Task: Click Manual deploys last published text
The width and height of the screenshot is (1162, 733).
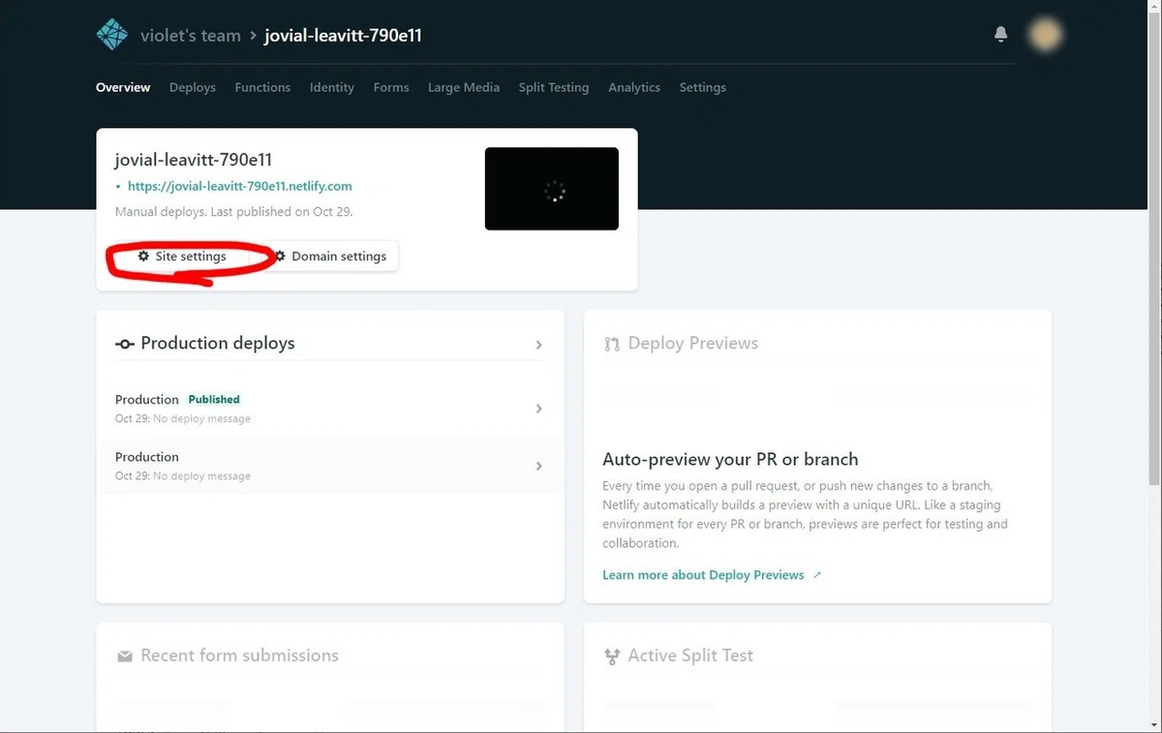Action: point(234,211)
